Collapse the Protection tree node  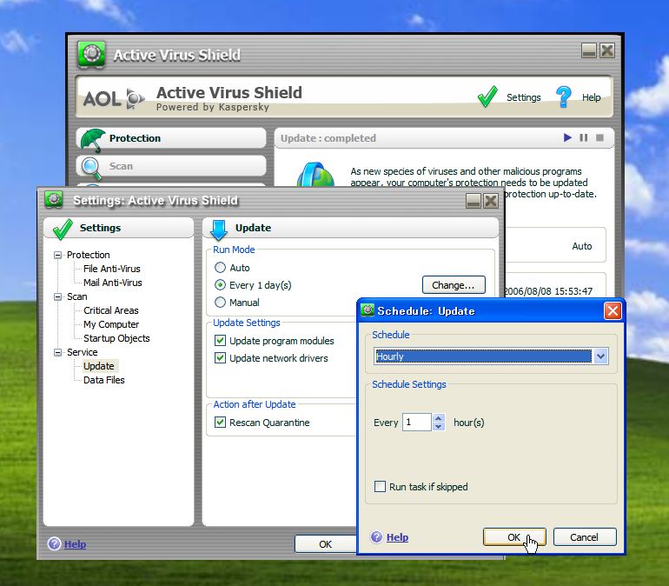pos(57,255)
